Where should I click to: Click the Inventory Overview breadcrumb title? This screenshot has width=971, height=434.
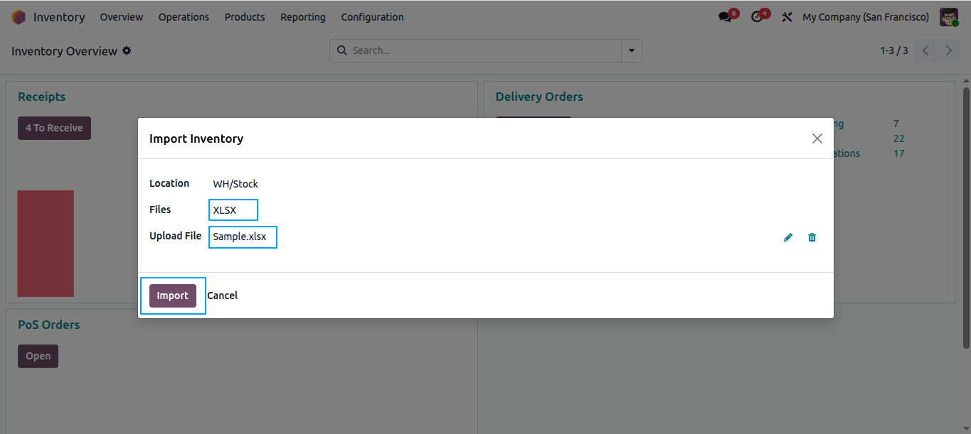(64, 51)
